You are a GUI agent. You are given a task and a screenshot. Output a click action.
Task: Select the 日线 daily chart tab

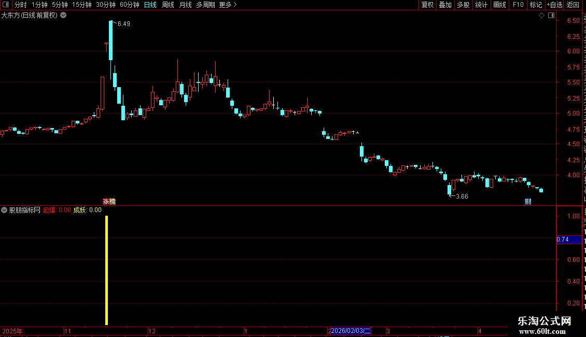pos(150,5)
